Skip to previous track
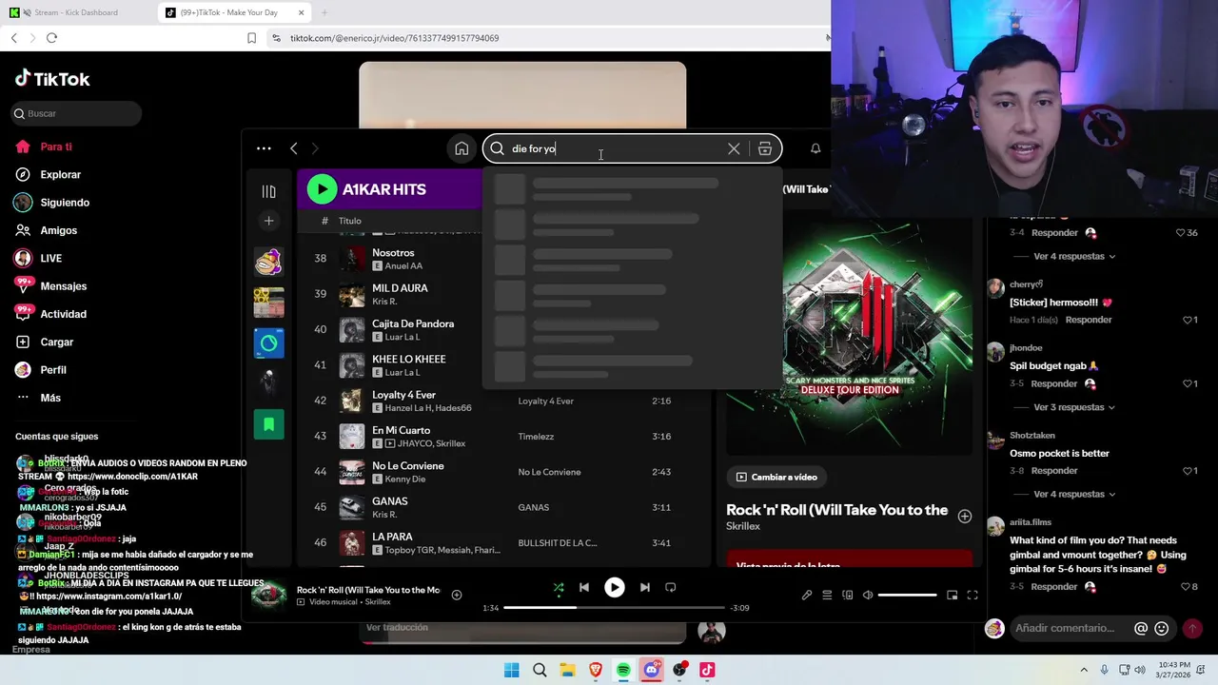The image size is (1218, 685). tap(584, 588)
